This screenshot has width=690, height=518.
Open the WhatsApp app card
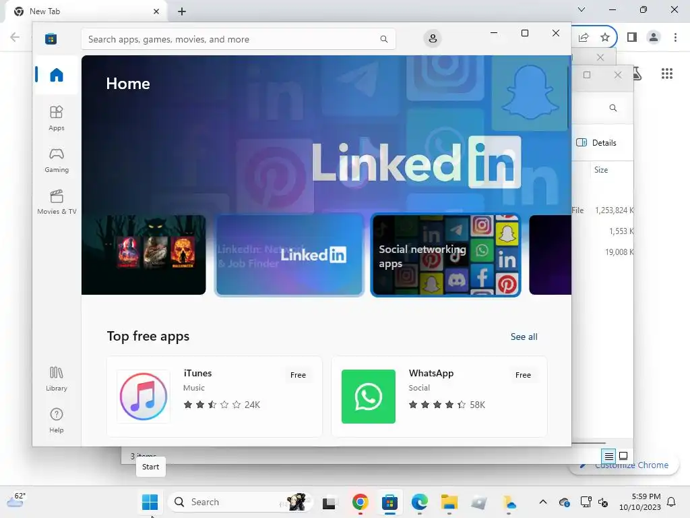pos(439,397)
